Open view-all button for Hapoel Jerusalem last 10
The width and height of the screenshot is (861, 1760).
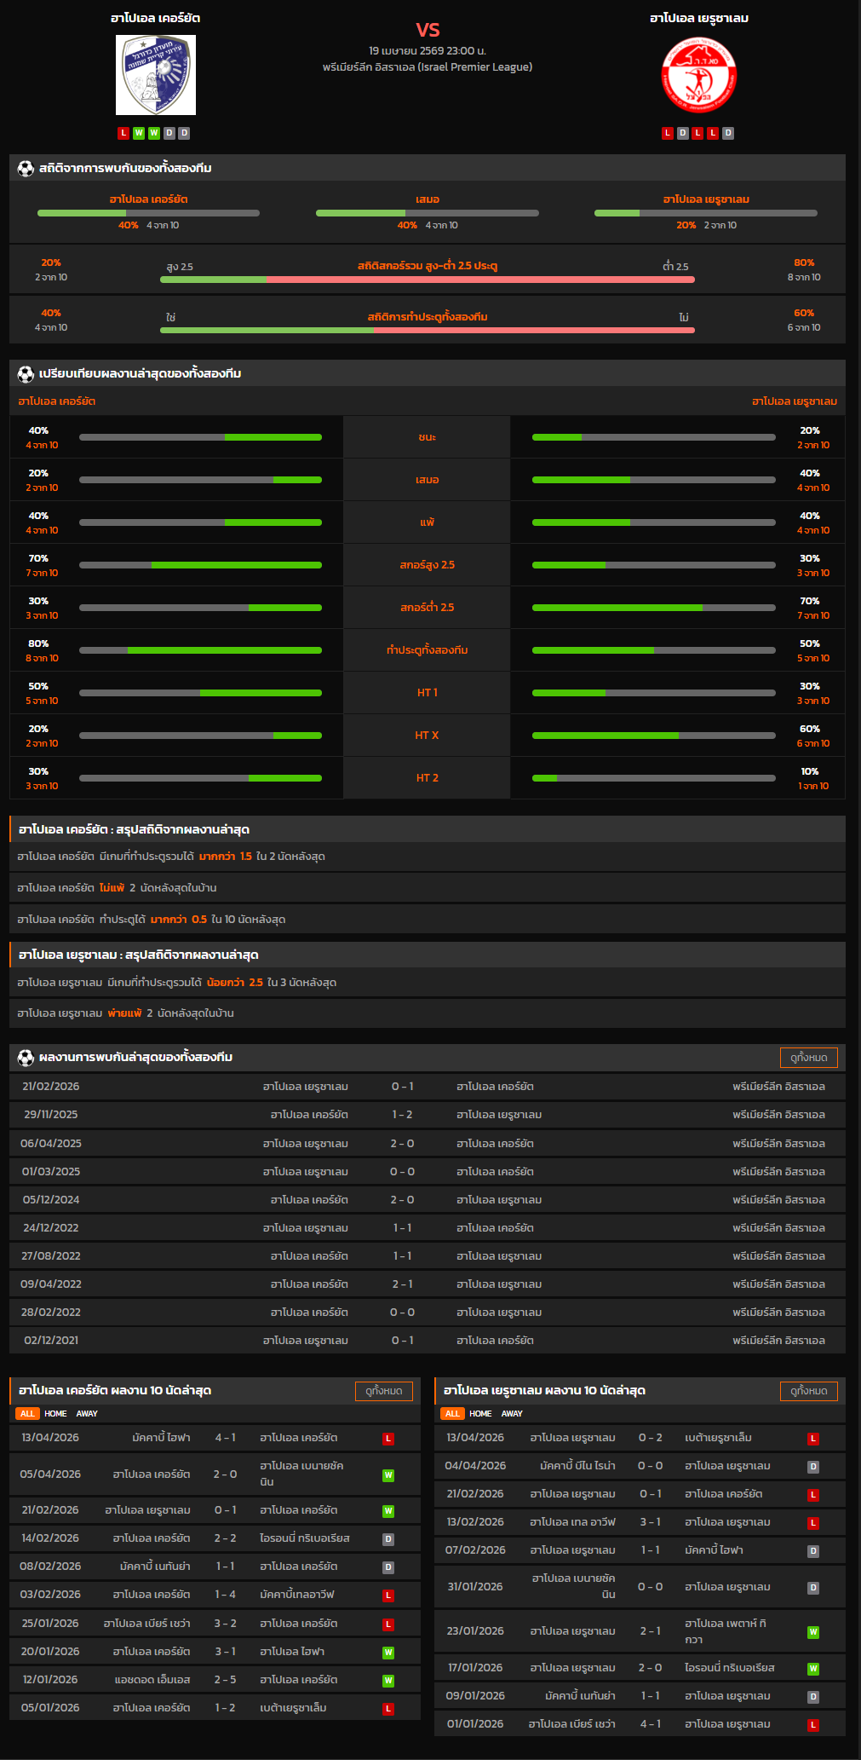point(808,1391)
